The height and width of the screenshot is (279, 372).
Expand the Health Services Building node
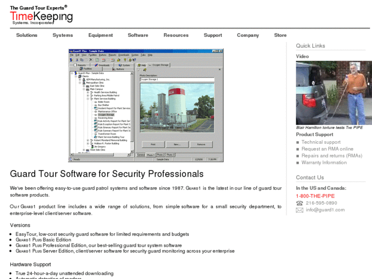tap(88, 92)
